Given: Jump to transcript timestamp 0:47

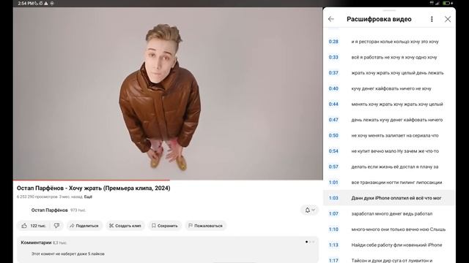Looking at the screenshot, I should [333, 120].
